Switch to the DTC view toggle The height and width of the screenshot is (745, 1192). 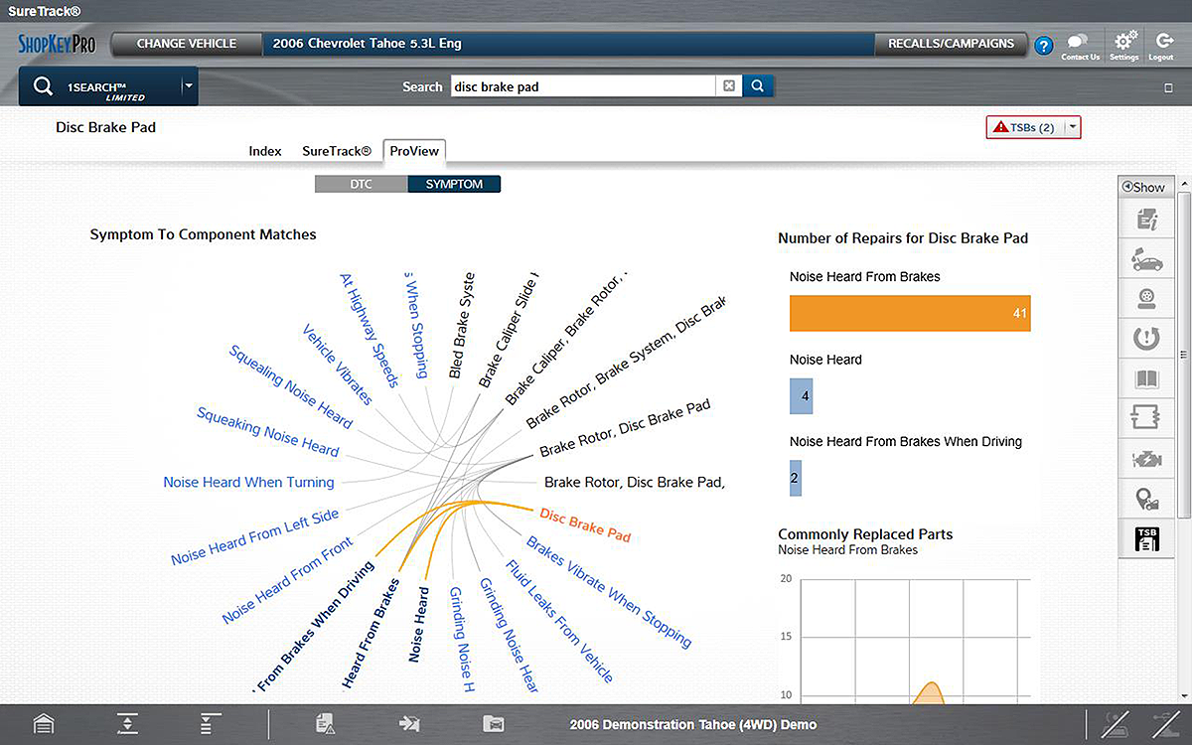(361, 184)
